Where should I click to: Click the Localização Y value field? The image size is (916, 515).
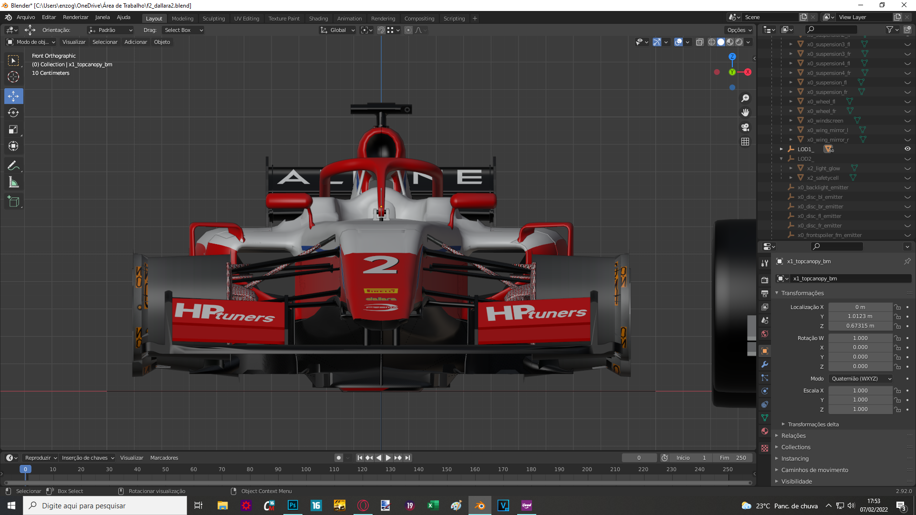[860, 316]
